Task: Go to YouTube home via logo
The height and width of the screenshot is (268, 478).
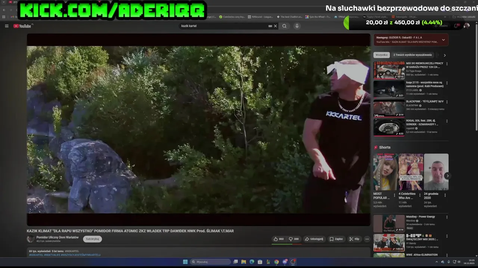Action: click(22, 26)
